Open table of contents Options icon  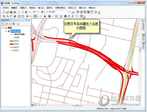tap(18, 24)
